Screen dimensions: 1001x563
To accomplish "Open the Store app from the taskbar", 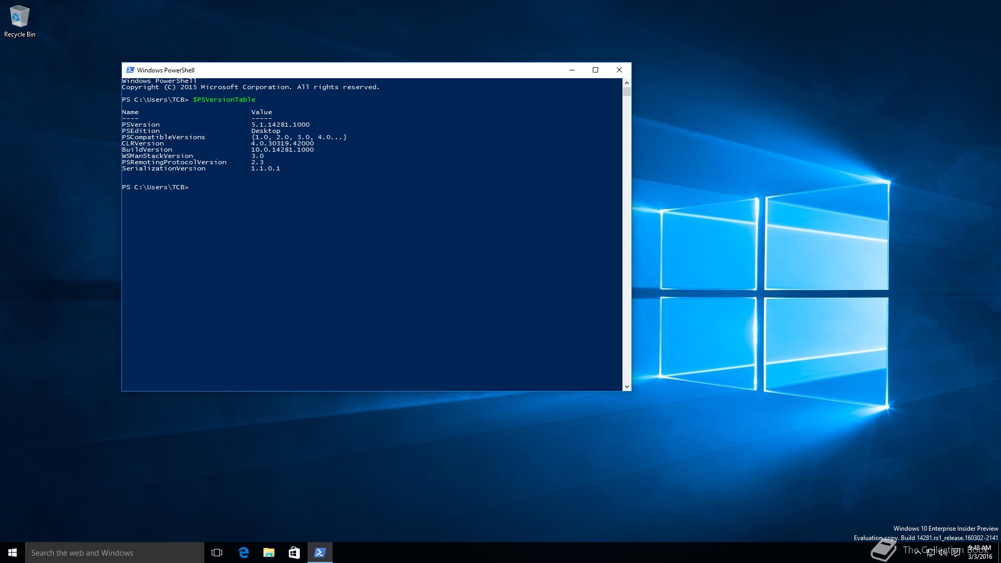I will point(294,553).
